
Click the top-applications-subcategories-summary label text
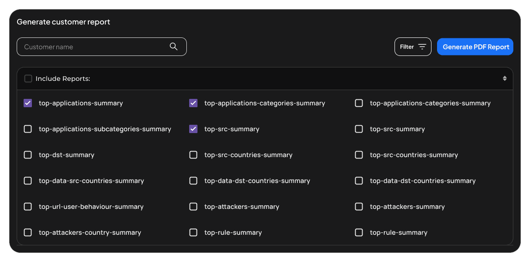tap(105, 129)
